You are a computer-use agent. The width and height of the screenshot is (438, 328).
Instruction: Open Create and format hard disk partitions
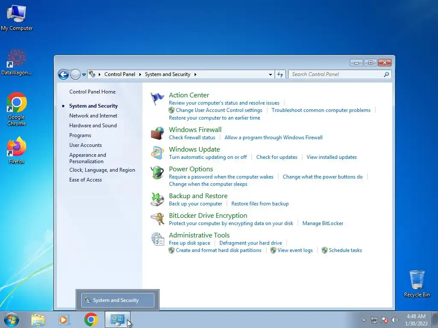click(x=219, y=250)
